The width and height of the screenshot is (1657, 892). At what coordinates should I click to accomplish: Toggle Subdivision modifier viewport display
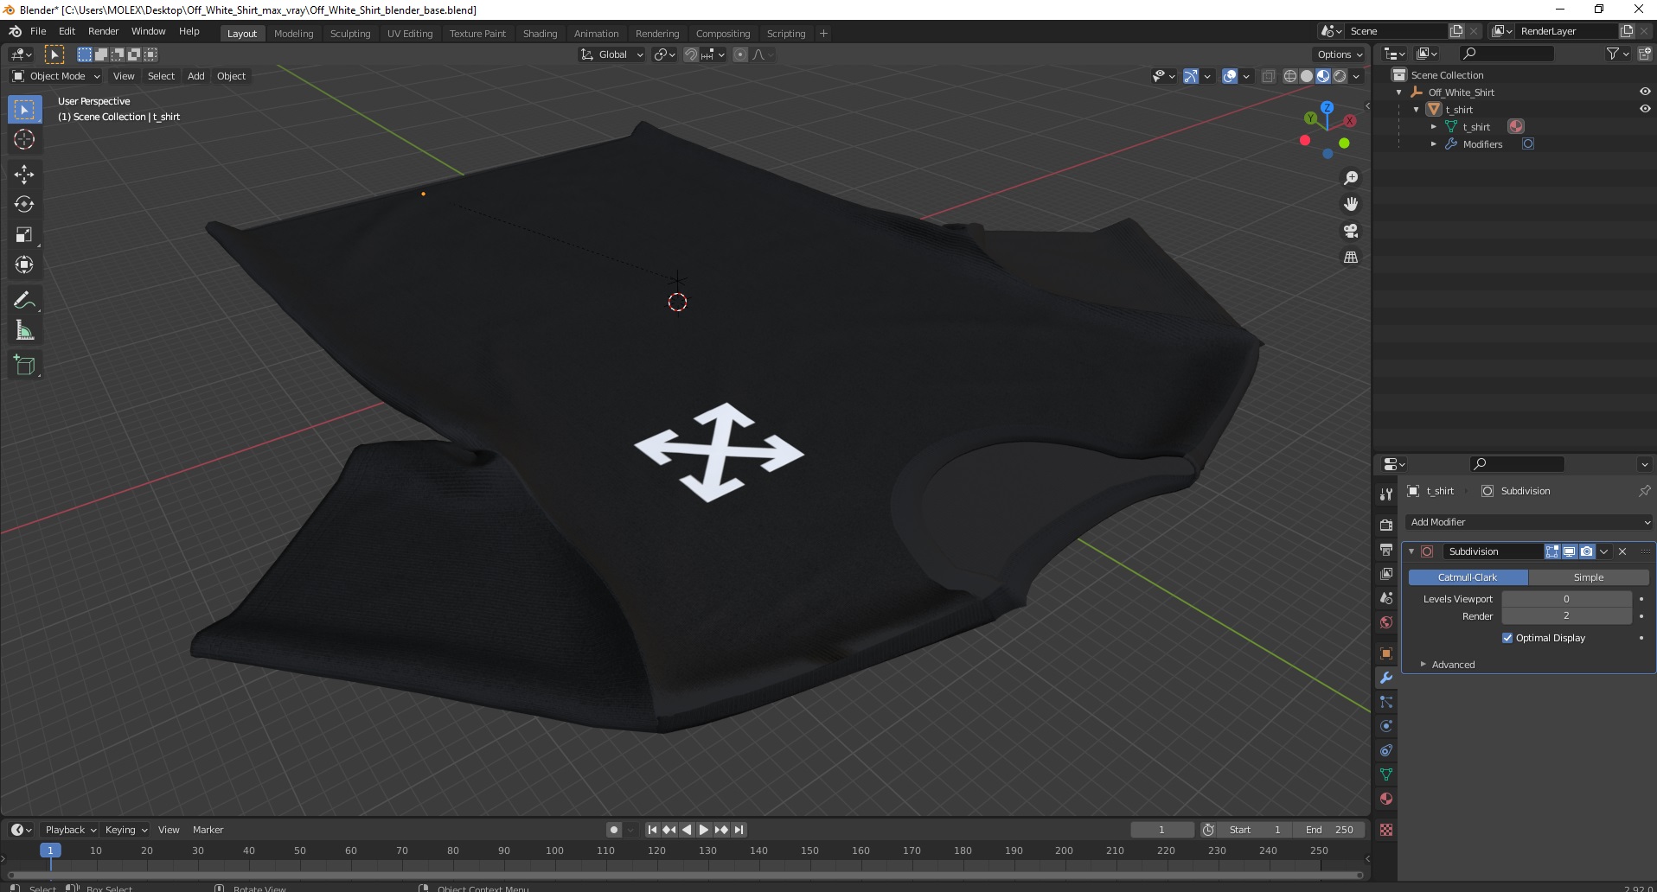1570,551
